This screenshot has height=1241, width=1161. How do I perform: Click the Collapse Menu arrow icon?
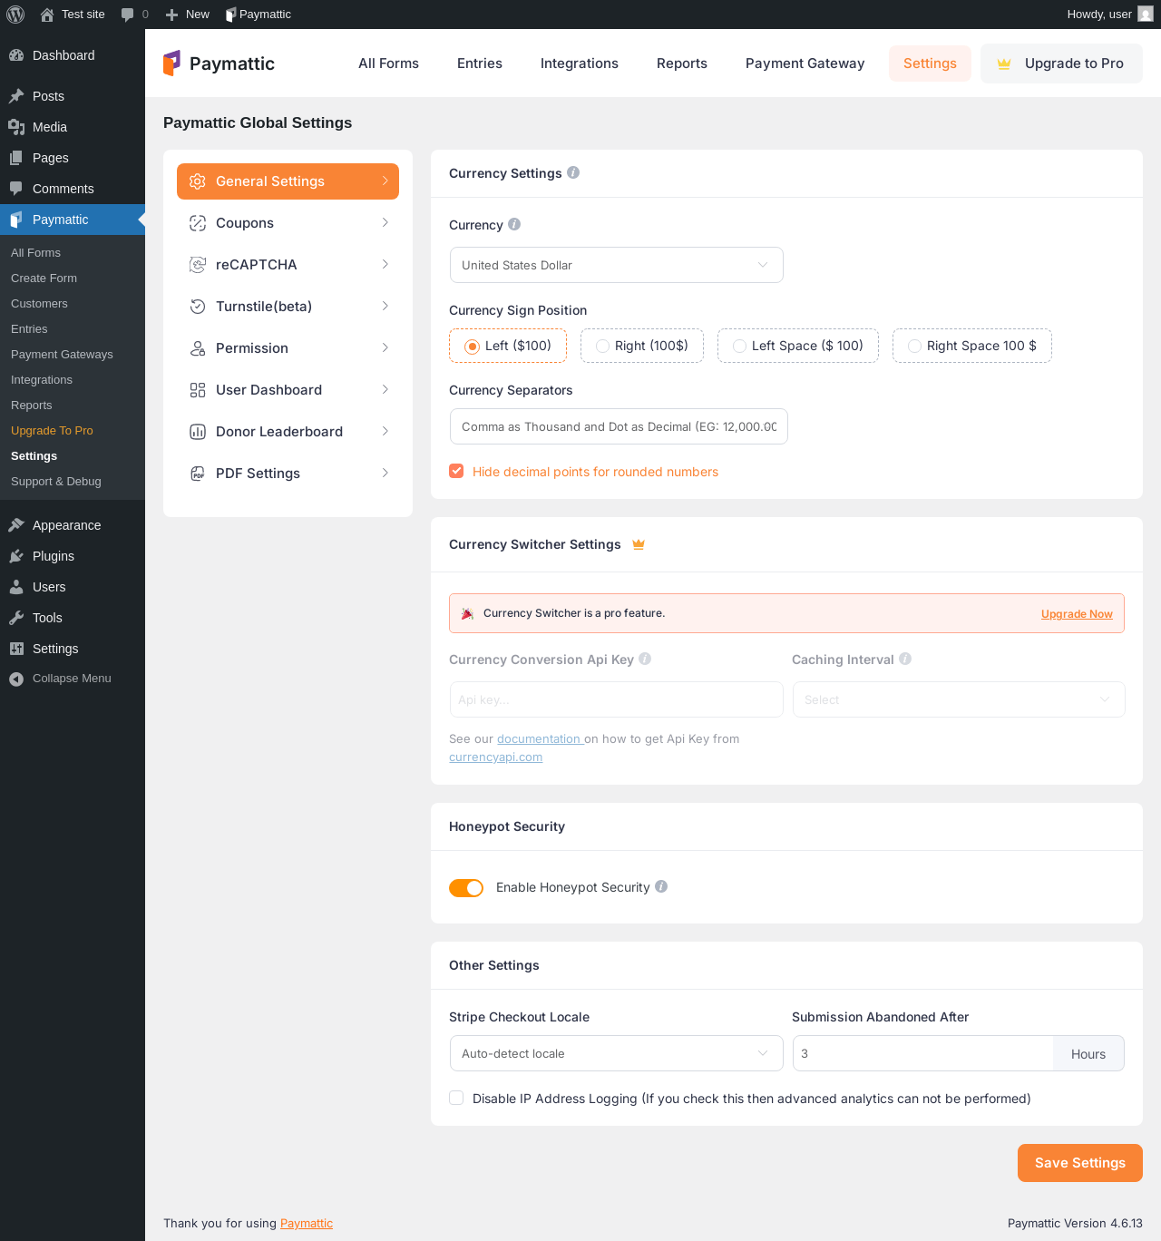pos(16,679)
